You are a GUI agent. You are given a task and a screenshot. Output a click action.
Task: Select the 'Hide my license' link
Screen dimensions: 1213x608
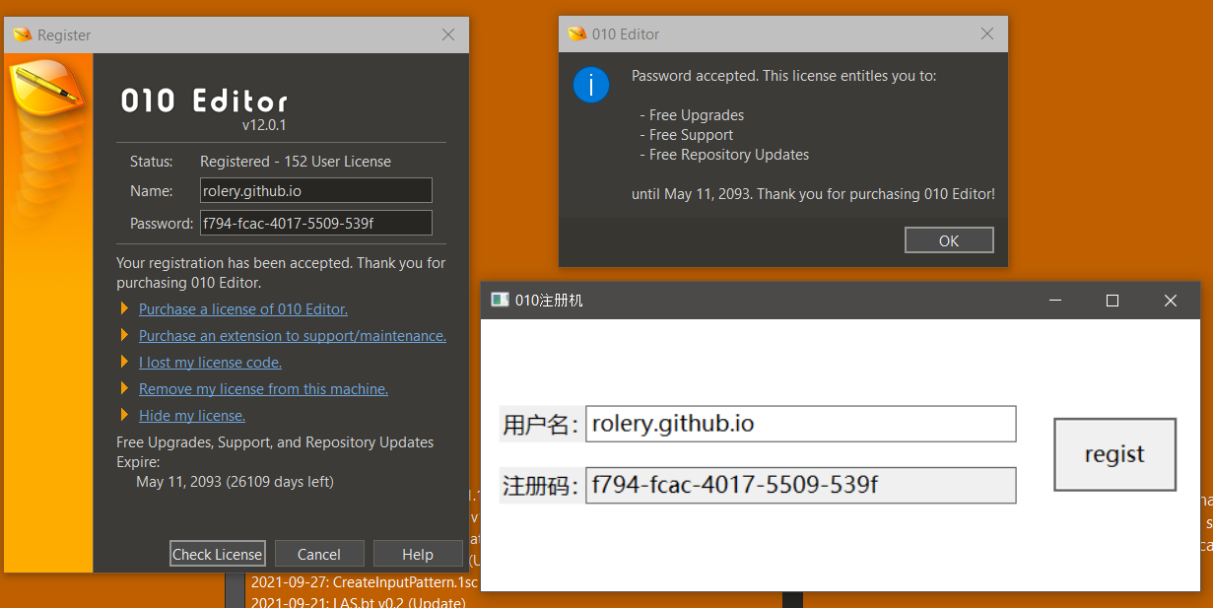[192, 416]
